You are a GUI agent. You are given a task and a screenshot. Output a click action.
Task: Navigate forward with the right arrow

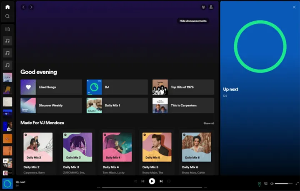(x=31, y=7)
